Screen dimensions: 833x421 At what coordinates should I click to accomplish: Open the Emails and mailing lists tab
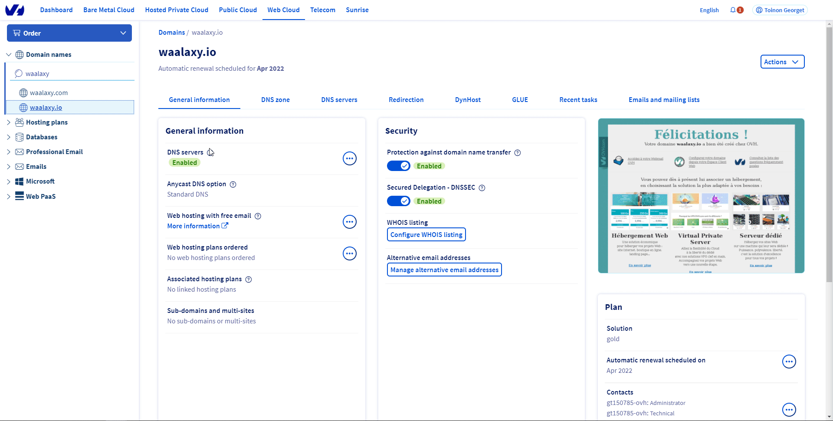click(x=664, y=100)
